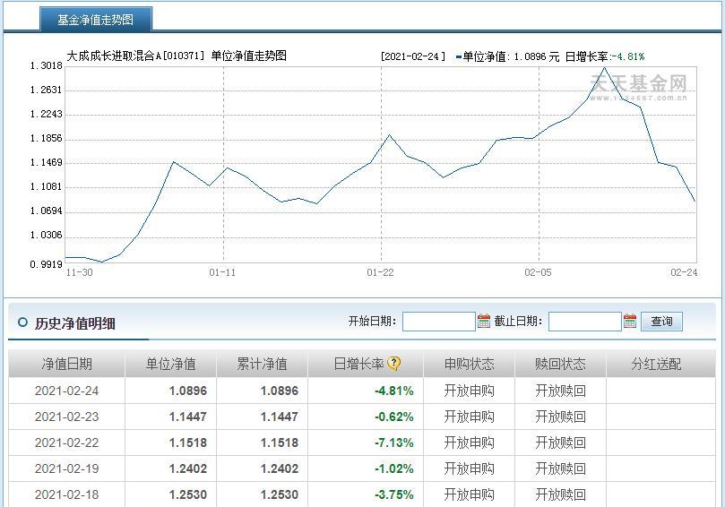Click growth rate -1.02%
The image size is (725, 507).
pos(394,468)
